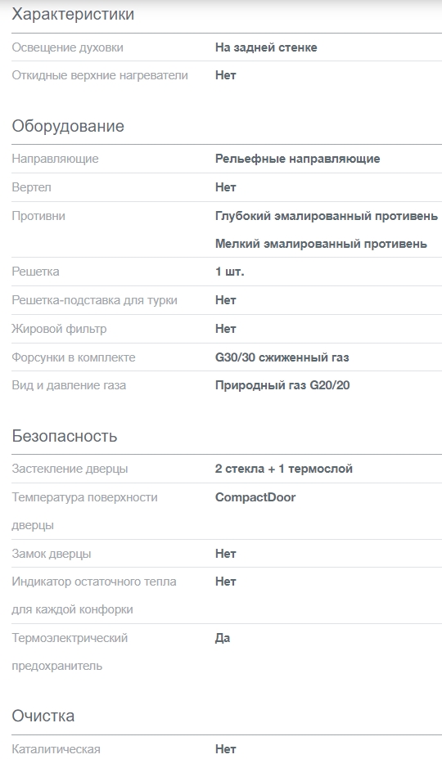Click the Безопасность section heading
The height and width of the screenshot is (777, 442).
[x=65, y=436]
